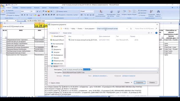Open the Формулы ribbon tab
The height and width of the screenshot is (101, 180).
coord(37,8)
